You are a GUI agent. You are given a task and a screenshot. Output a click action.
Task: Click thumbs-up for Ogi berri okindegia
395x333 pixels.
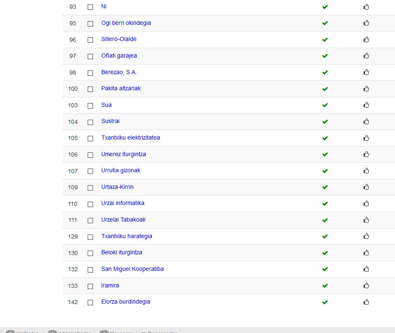(366, 23)
